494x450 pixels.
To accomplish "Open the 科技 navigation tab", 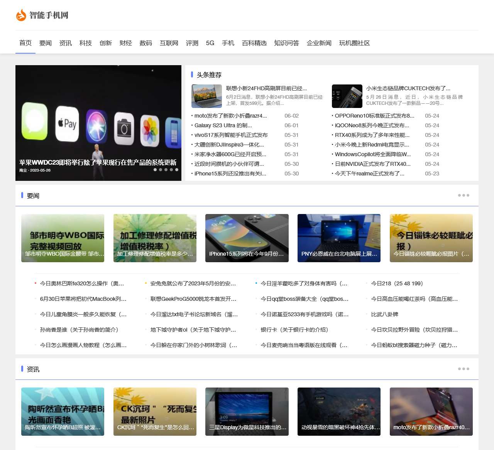I will point(85,43).
